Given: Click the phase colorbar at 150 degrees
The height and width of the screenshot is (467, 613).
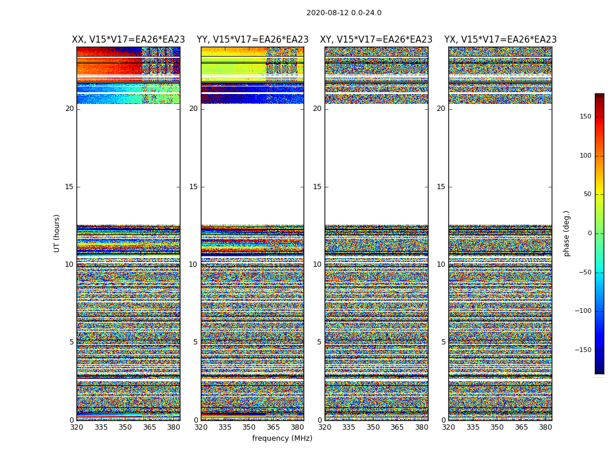Looking at the screenshot, I should (x=600, y=116).
